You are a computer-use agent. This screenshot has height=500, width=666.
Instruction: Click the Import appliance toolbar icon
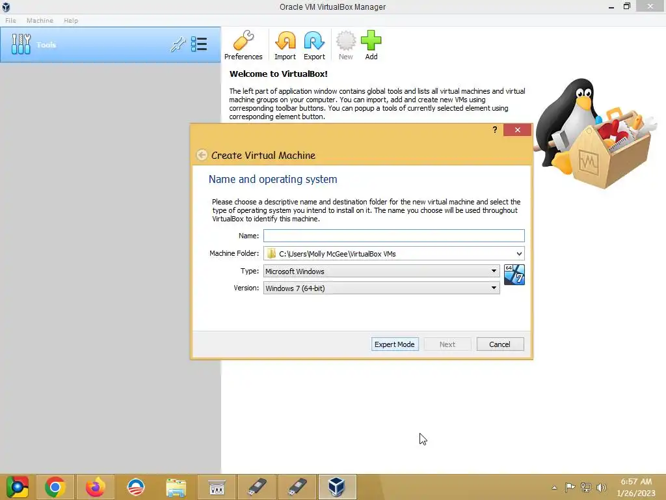(x=285, y=45)
